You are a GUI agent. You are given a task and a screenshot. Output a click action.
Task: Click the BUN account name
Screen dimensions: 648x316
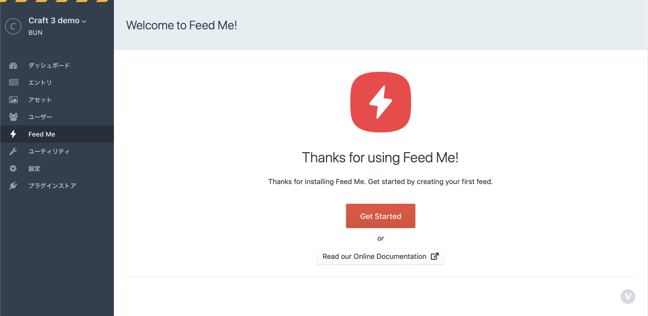point(35,33)
